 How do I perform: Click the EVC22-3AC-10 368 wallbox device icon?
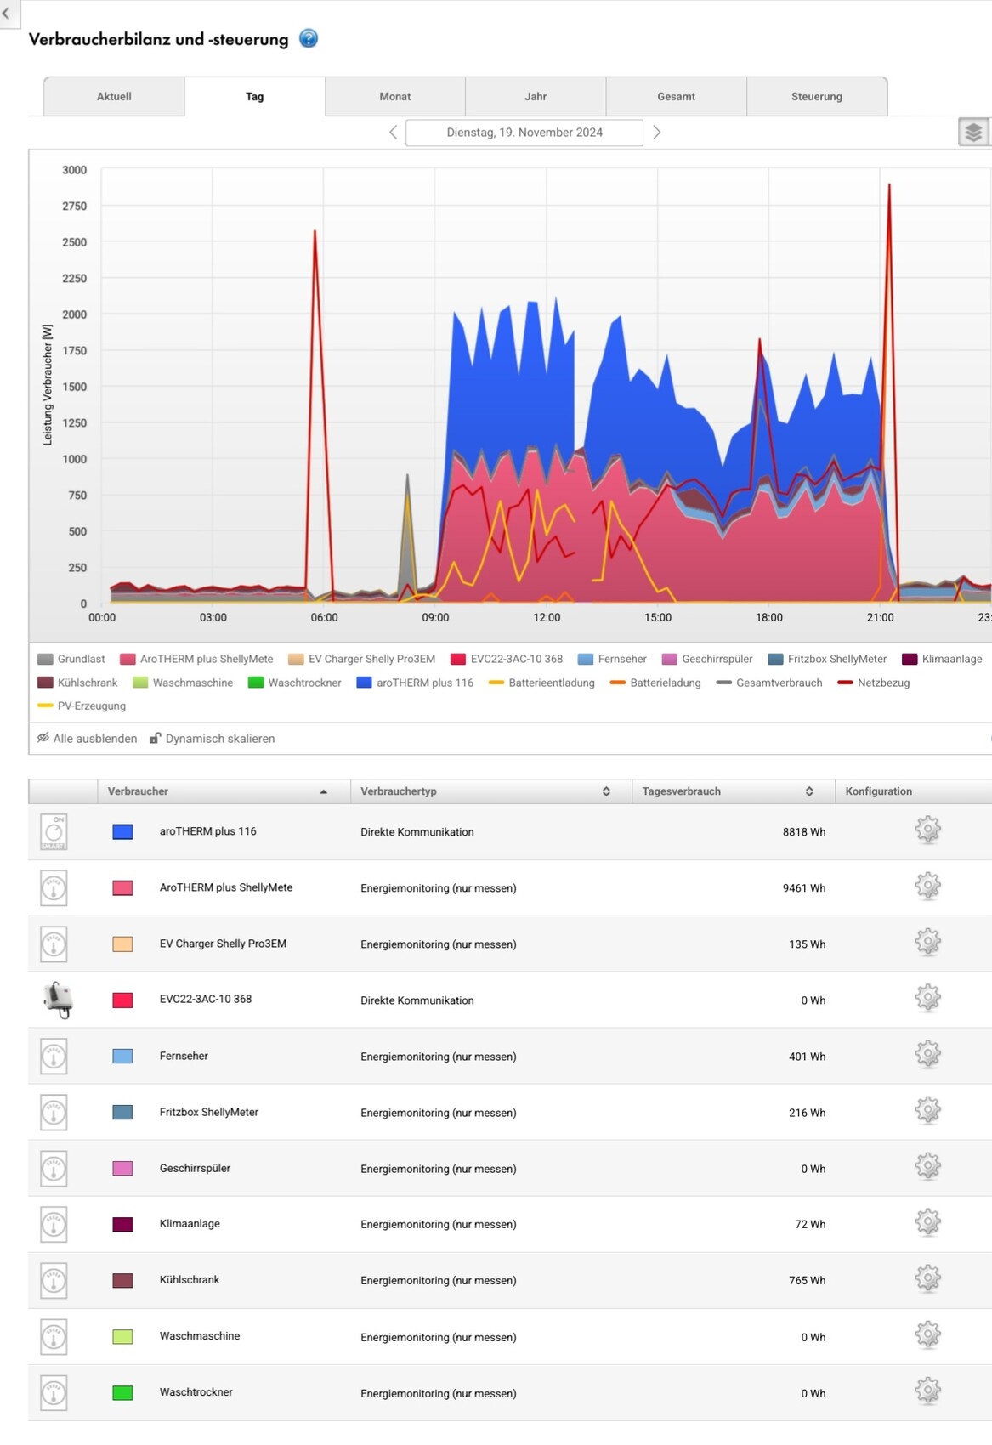58,1000
